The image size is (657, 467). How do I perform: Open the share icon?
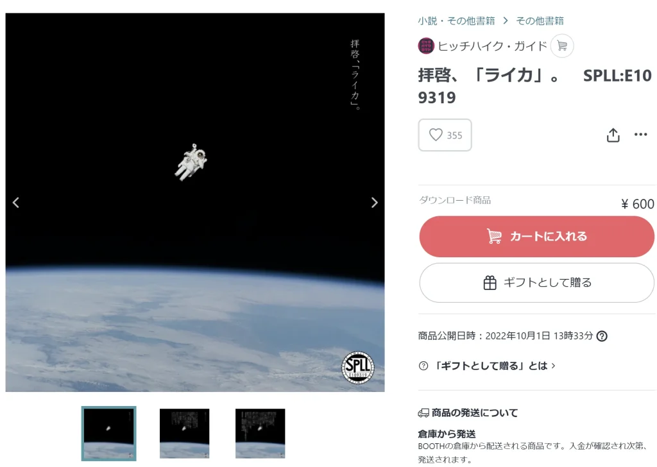613,135
